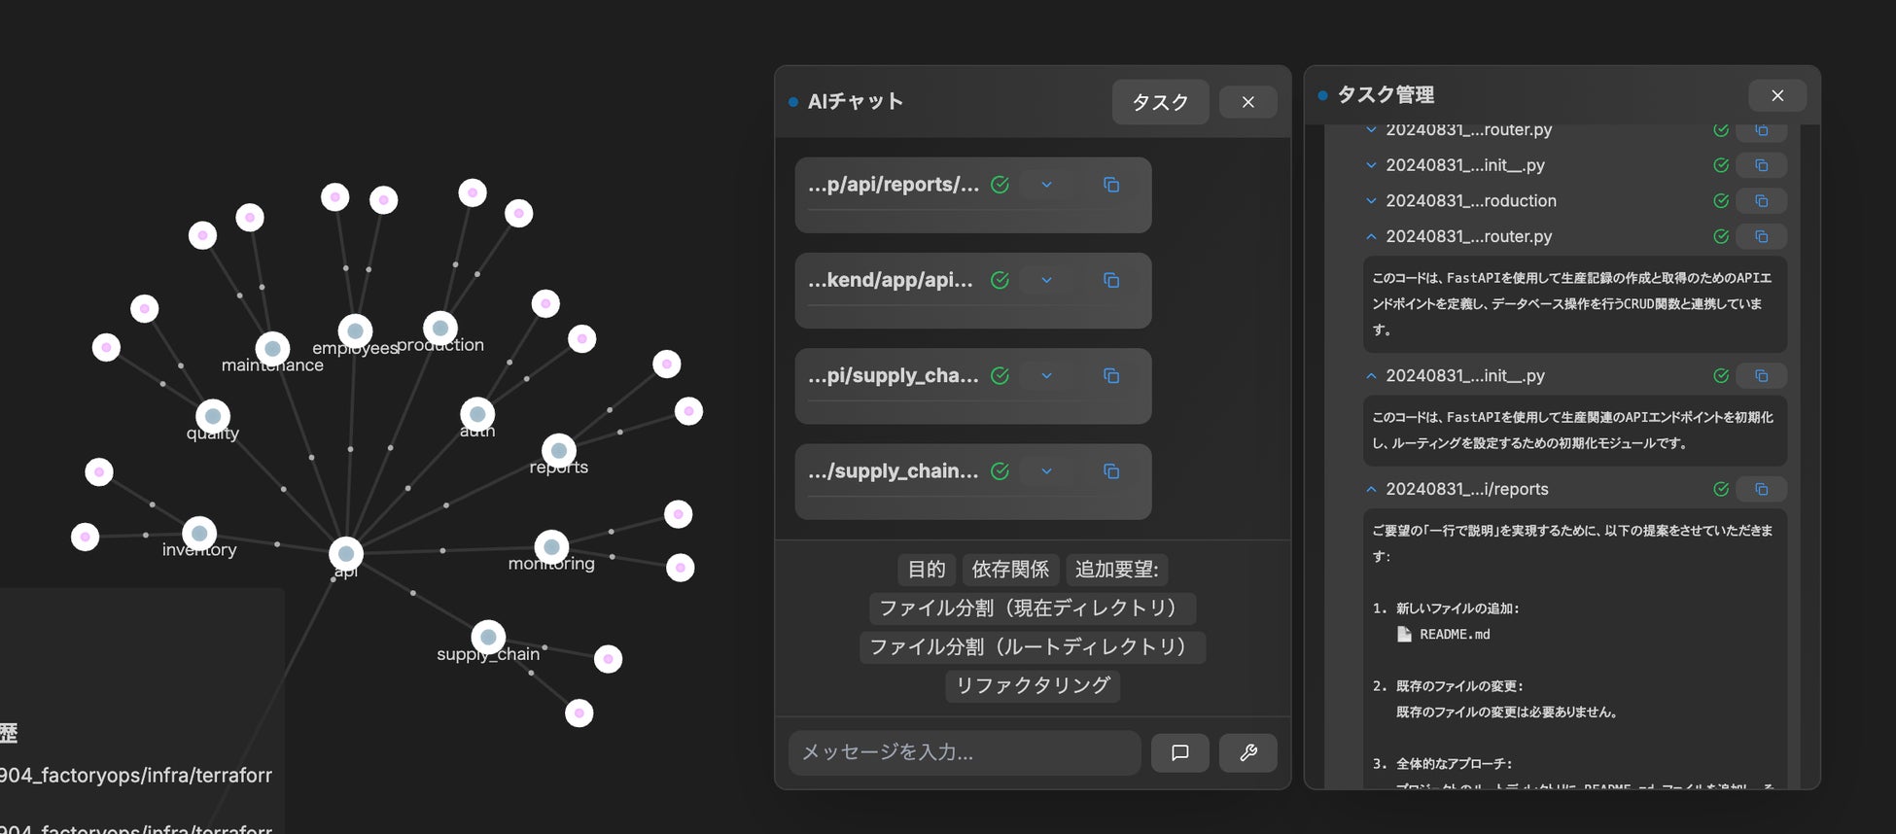The width and height of the screenshot is (1896, 834).
Task: Click the chat bubble send icon
Action: coord(1179,752)
